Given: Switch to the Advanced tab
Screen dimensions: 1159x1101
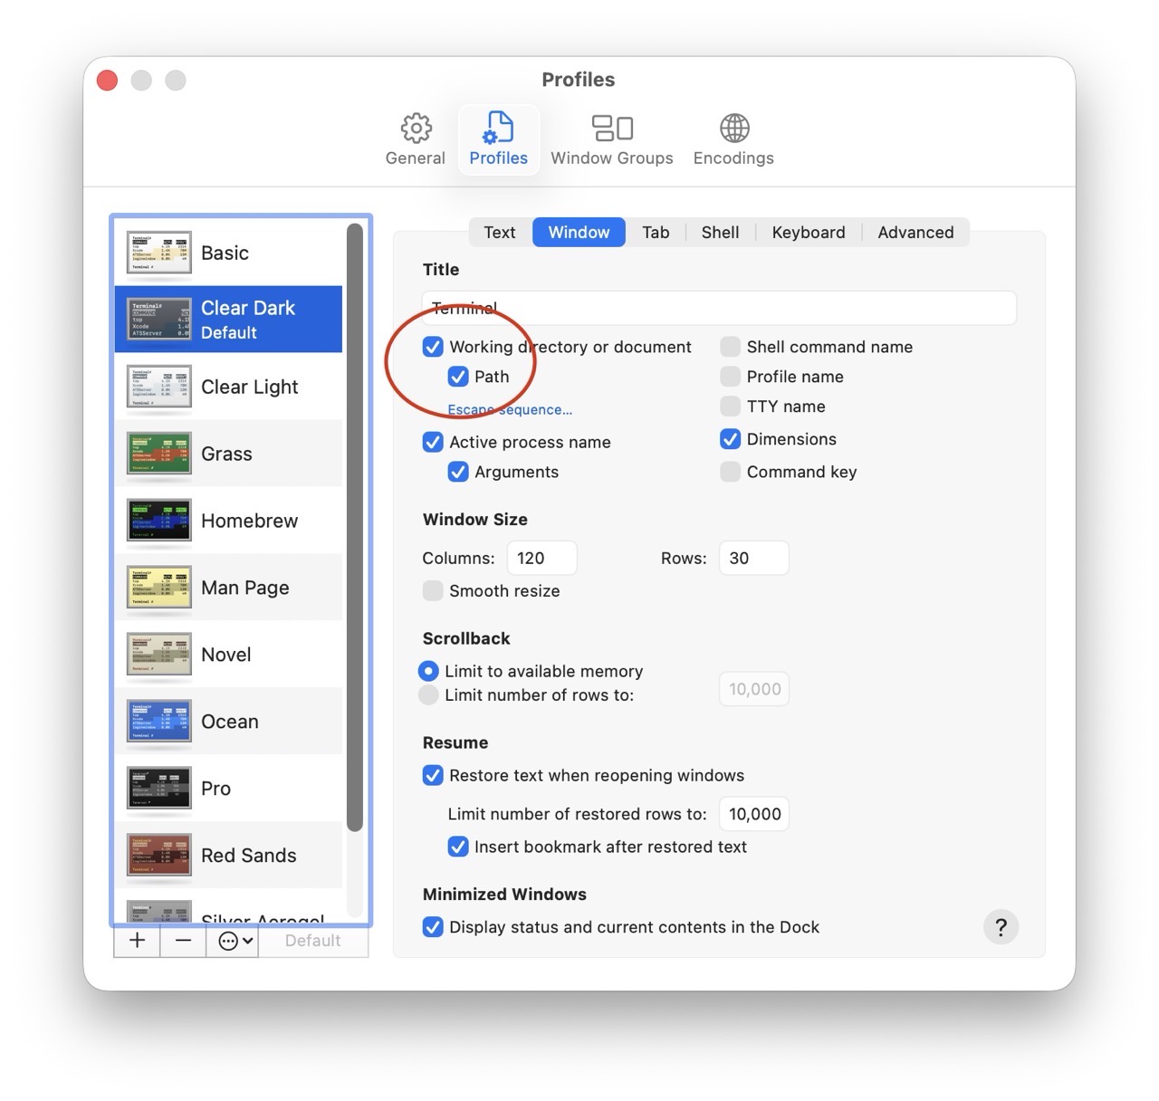Looking at the screenshot, I should click(x=915, y=233).
